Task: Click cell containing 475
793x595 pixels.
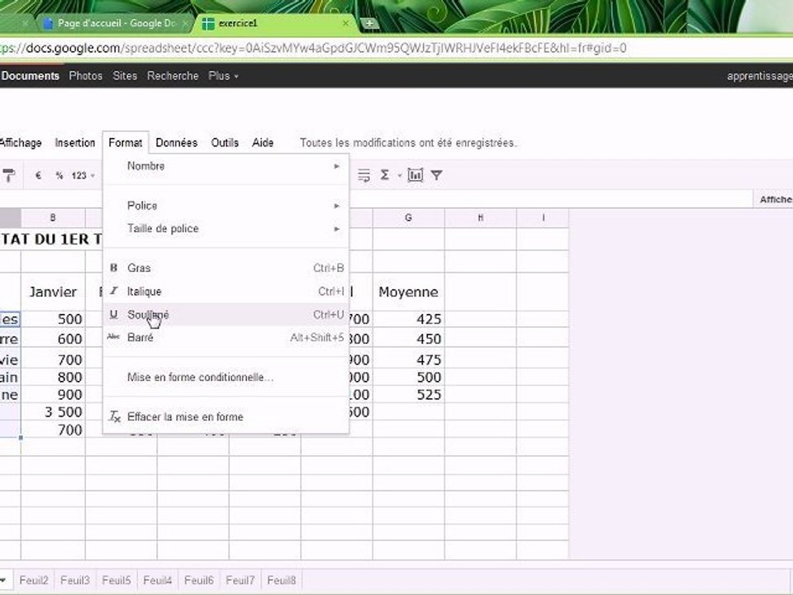Action: 409,359
